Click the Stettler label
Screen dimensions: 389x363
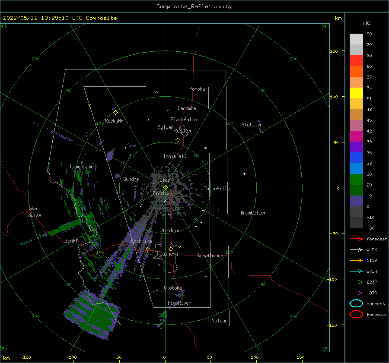coord(252,125)
